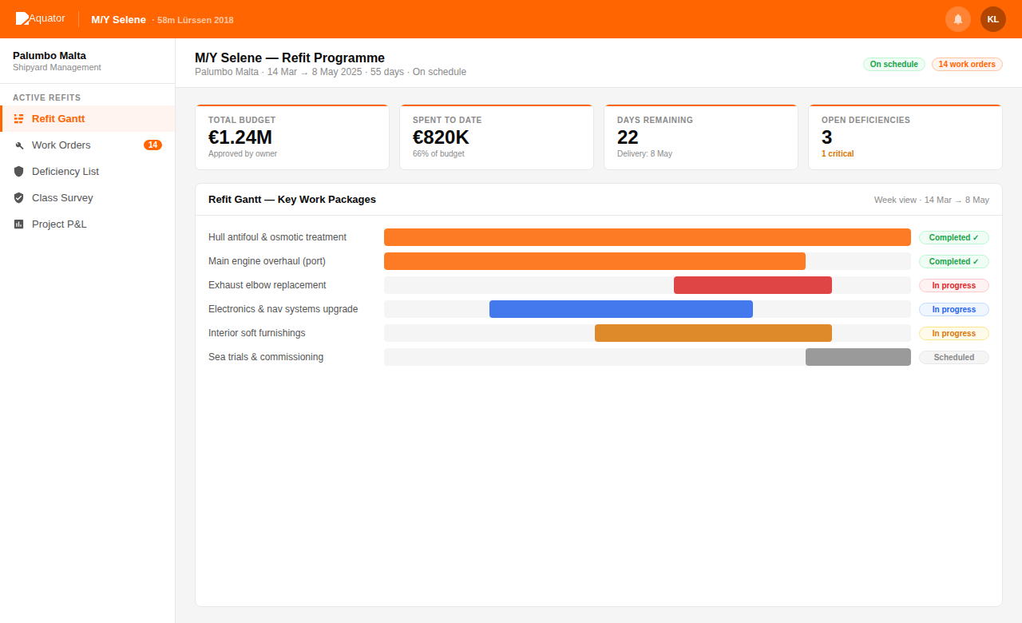Click the 14 badge beside Work Orders
Screen dimensions: 1022x623
pos(153,145)
